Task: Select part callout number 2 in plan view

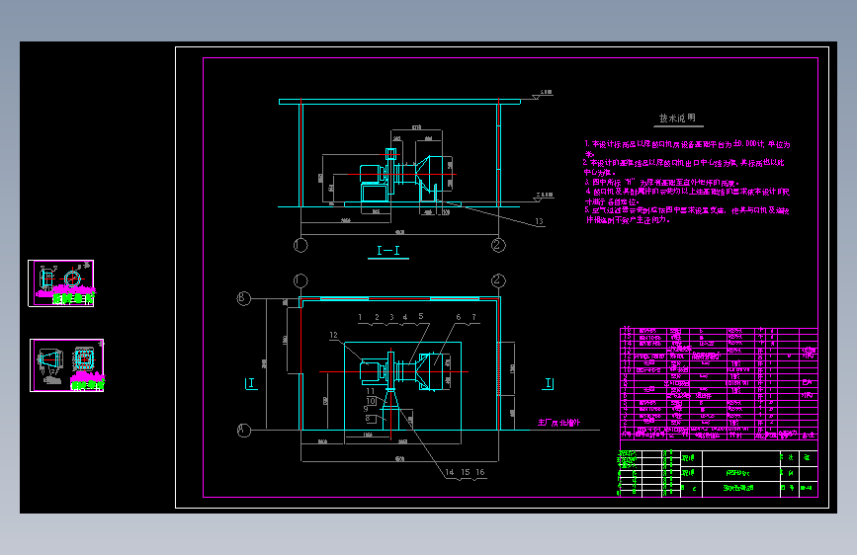Action: [377, 317]
